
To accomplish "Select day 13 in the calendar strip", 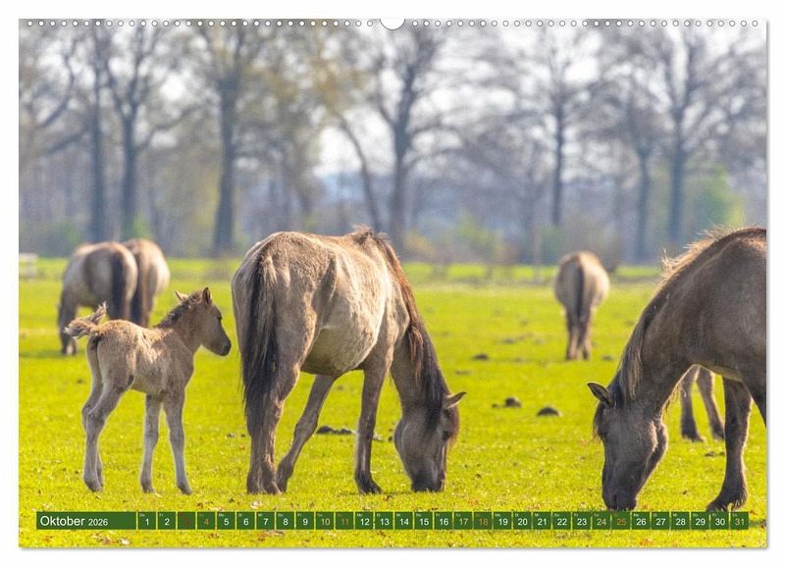I will click(x=384, y=521).
